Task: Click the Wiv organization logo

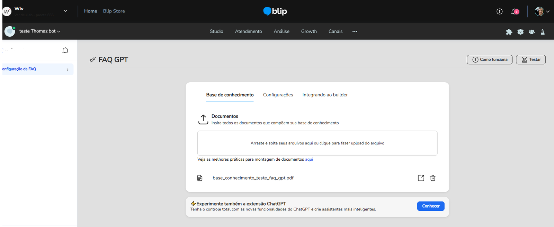Action: [7, 11]
